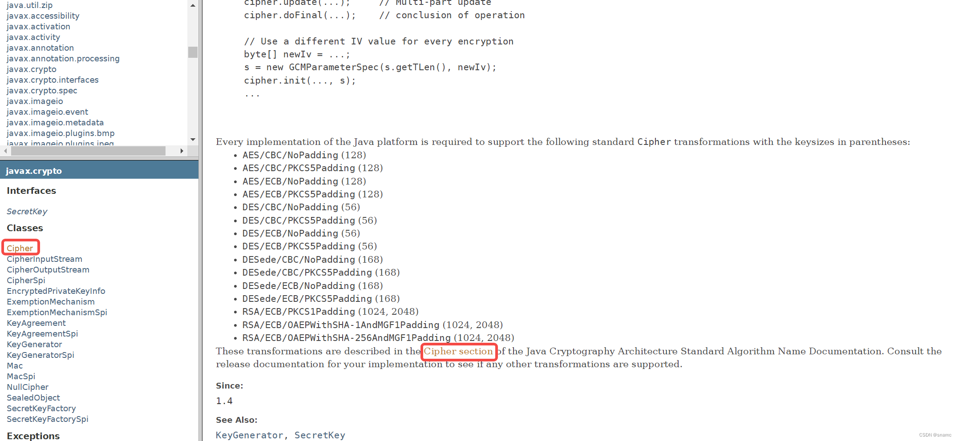Select the javax.crypto.spec package
Screen dimensions: 958x441
point(42,90)
